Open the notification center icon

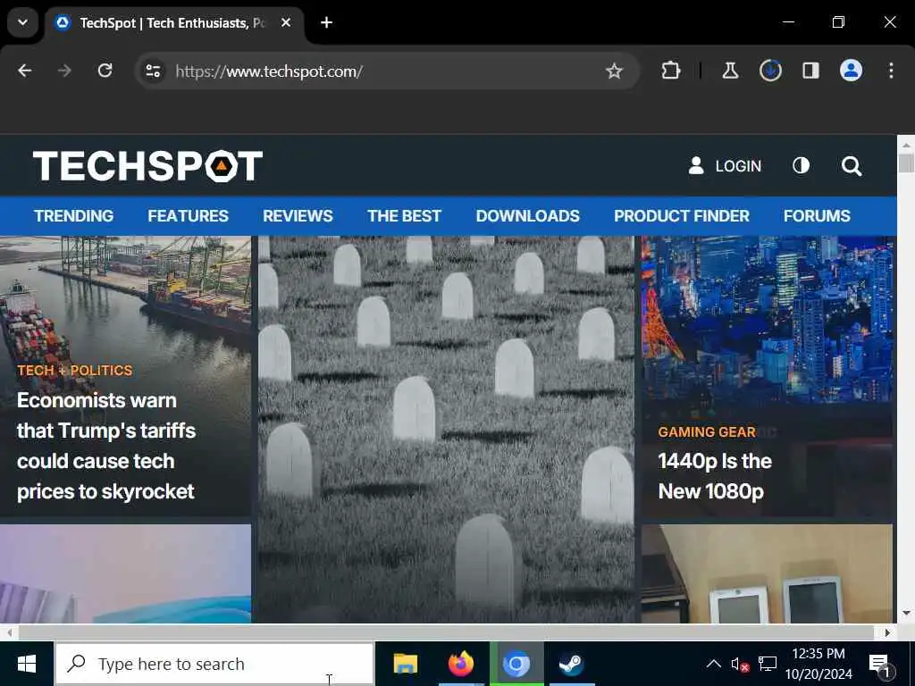point(879,665)
